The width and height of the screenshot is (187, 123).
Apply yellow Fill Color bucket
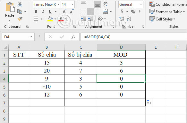[x=50, y=19]
